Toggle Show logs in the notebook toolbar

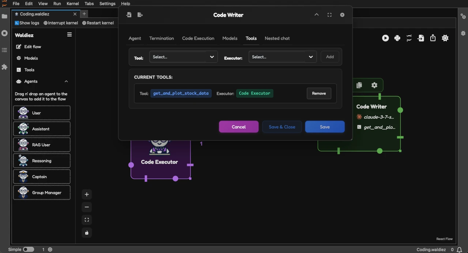pyautogui.click(x=27, y=23)
